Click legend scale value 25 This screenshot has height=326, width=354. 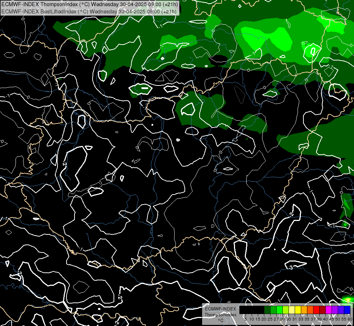270,319
